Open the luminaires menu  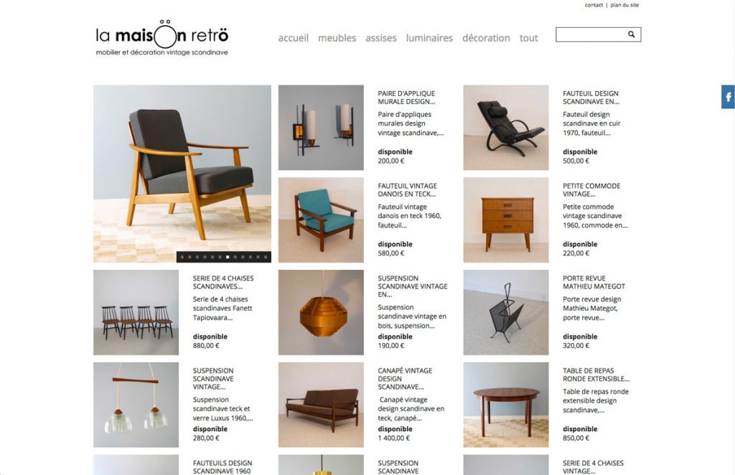(429, 38)
